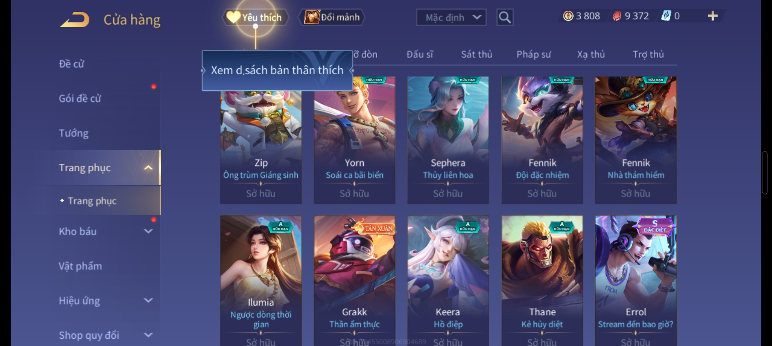Open Gói đề cử in the sidebar
The width and height of the screenshot is (772, 346).
(x=80, y=98)
